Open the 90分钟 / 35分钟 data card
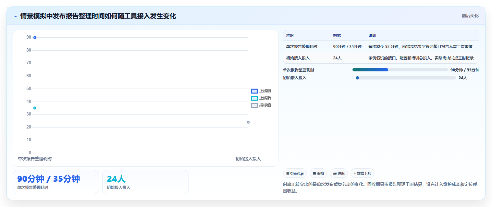 tap(56, 182)
